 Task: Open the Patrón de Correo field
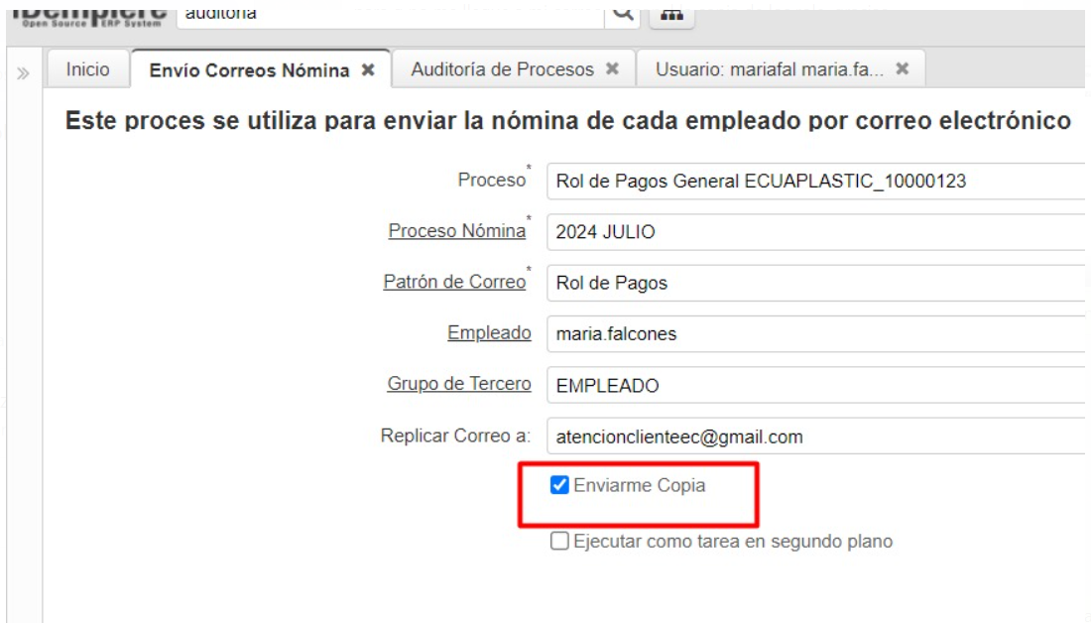813,283
